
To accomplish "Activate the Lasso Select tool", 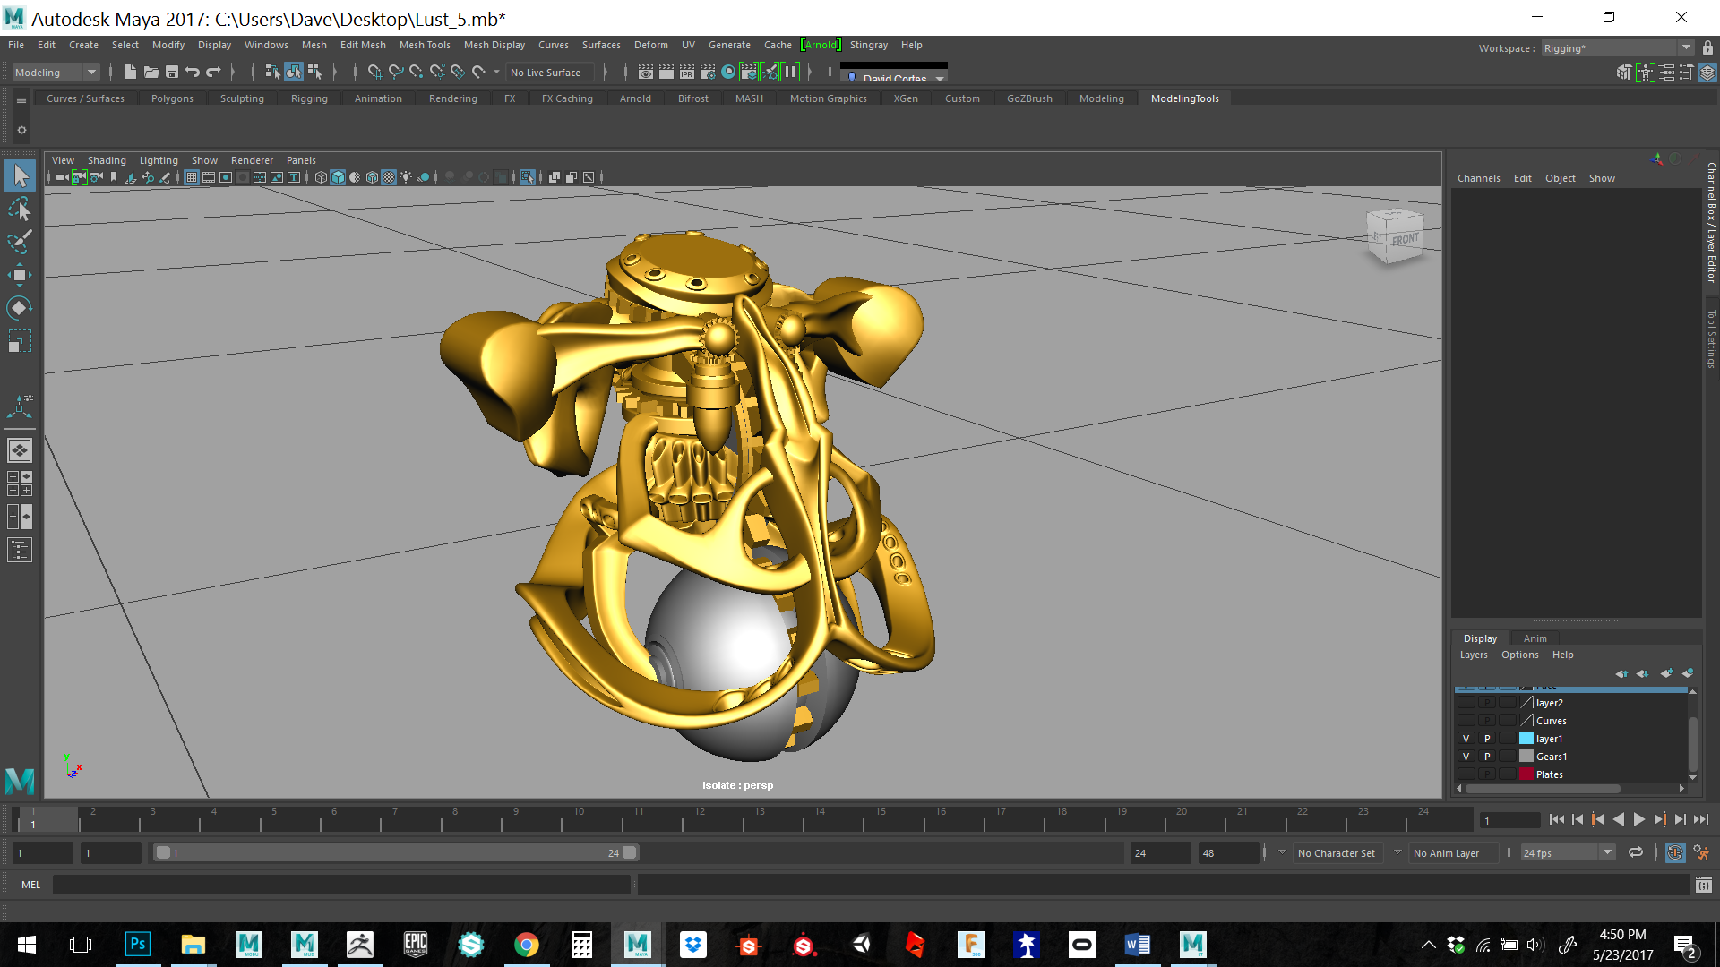I will pos(20,210).
